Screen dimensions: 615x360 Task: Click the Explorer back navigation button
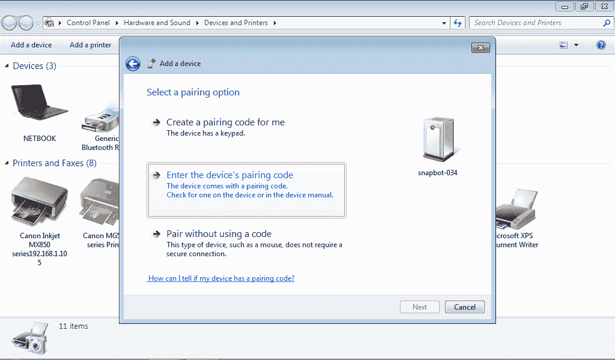[x=9, y=23]
